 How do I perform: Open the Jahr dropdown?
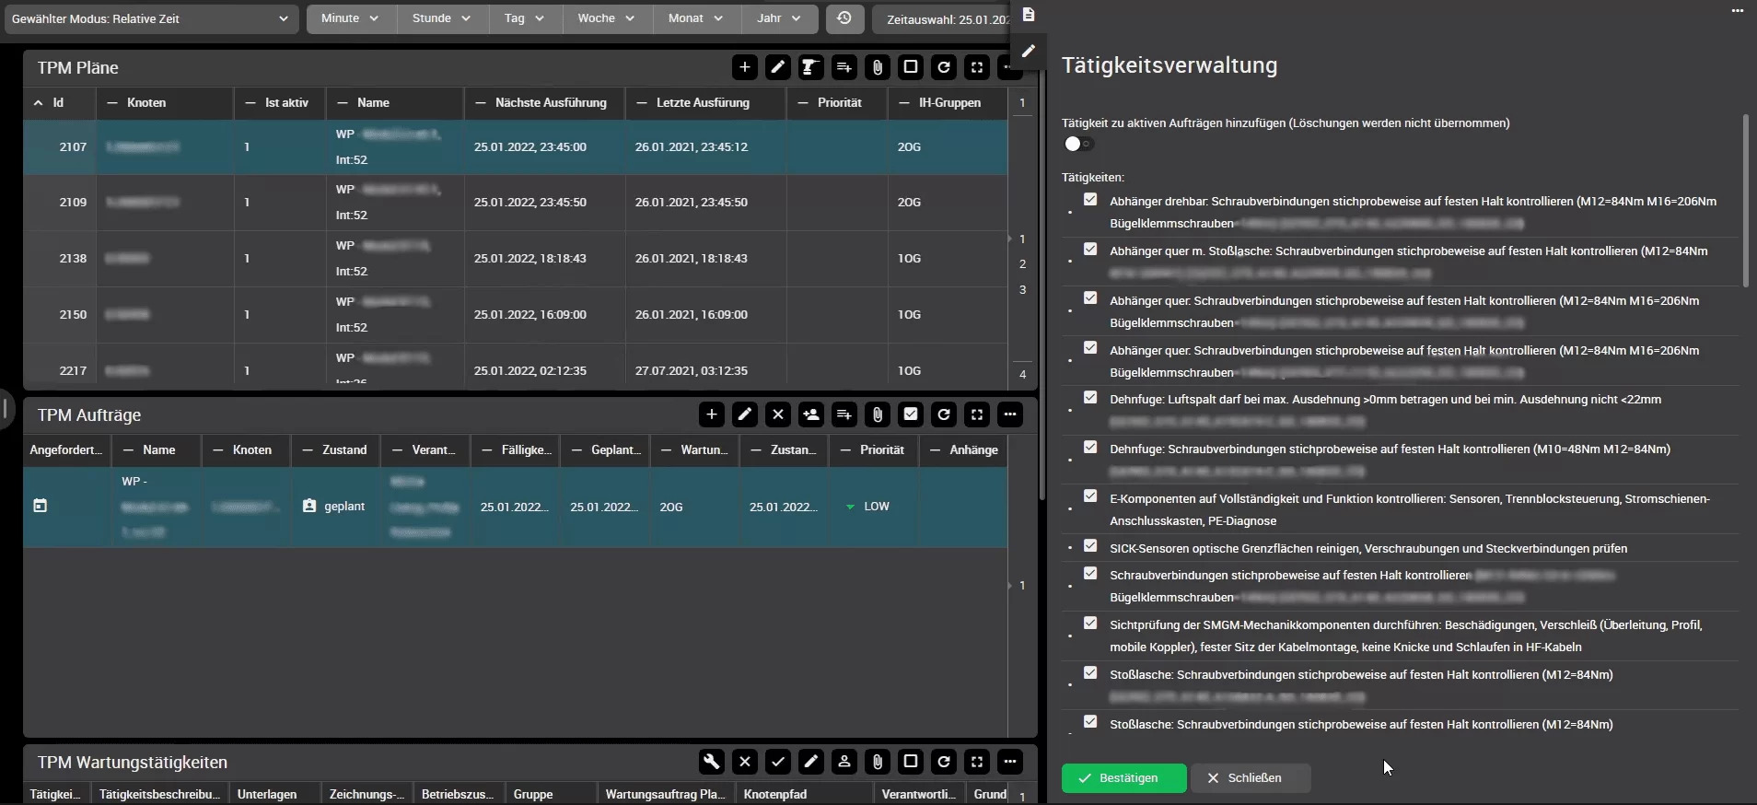[x=780, y=18]
